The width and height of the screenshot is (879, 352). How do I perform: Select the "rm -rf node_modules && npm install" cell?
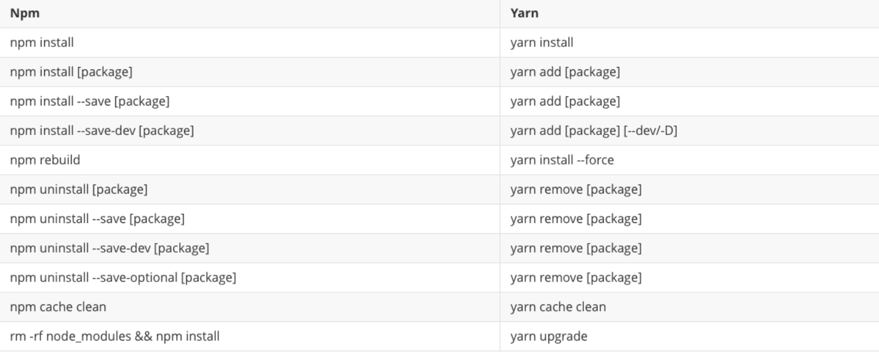click(115, 337)
